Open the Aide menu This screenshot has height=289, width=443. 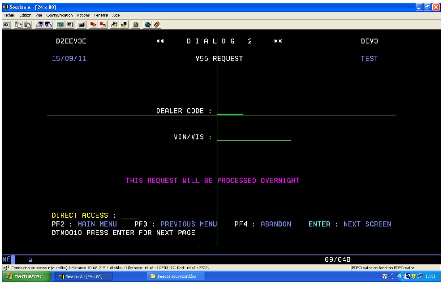(x=116, y=15)
